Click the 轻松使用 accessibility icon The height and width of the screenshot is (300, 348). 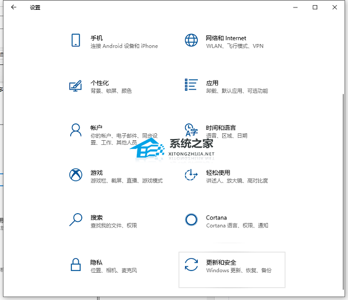(191, 175)
